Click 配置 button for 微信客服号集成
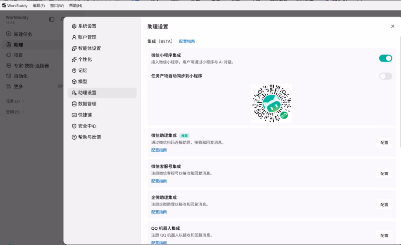Image resolution: width=401 pixels, height=245 pixels. click(384, 174)
